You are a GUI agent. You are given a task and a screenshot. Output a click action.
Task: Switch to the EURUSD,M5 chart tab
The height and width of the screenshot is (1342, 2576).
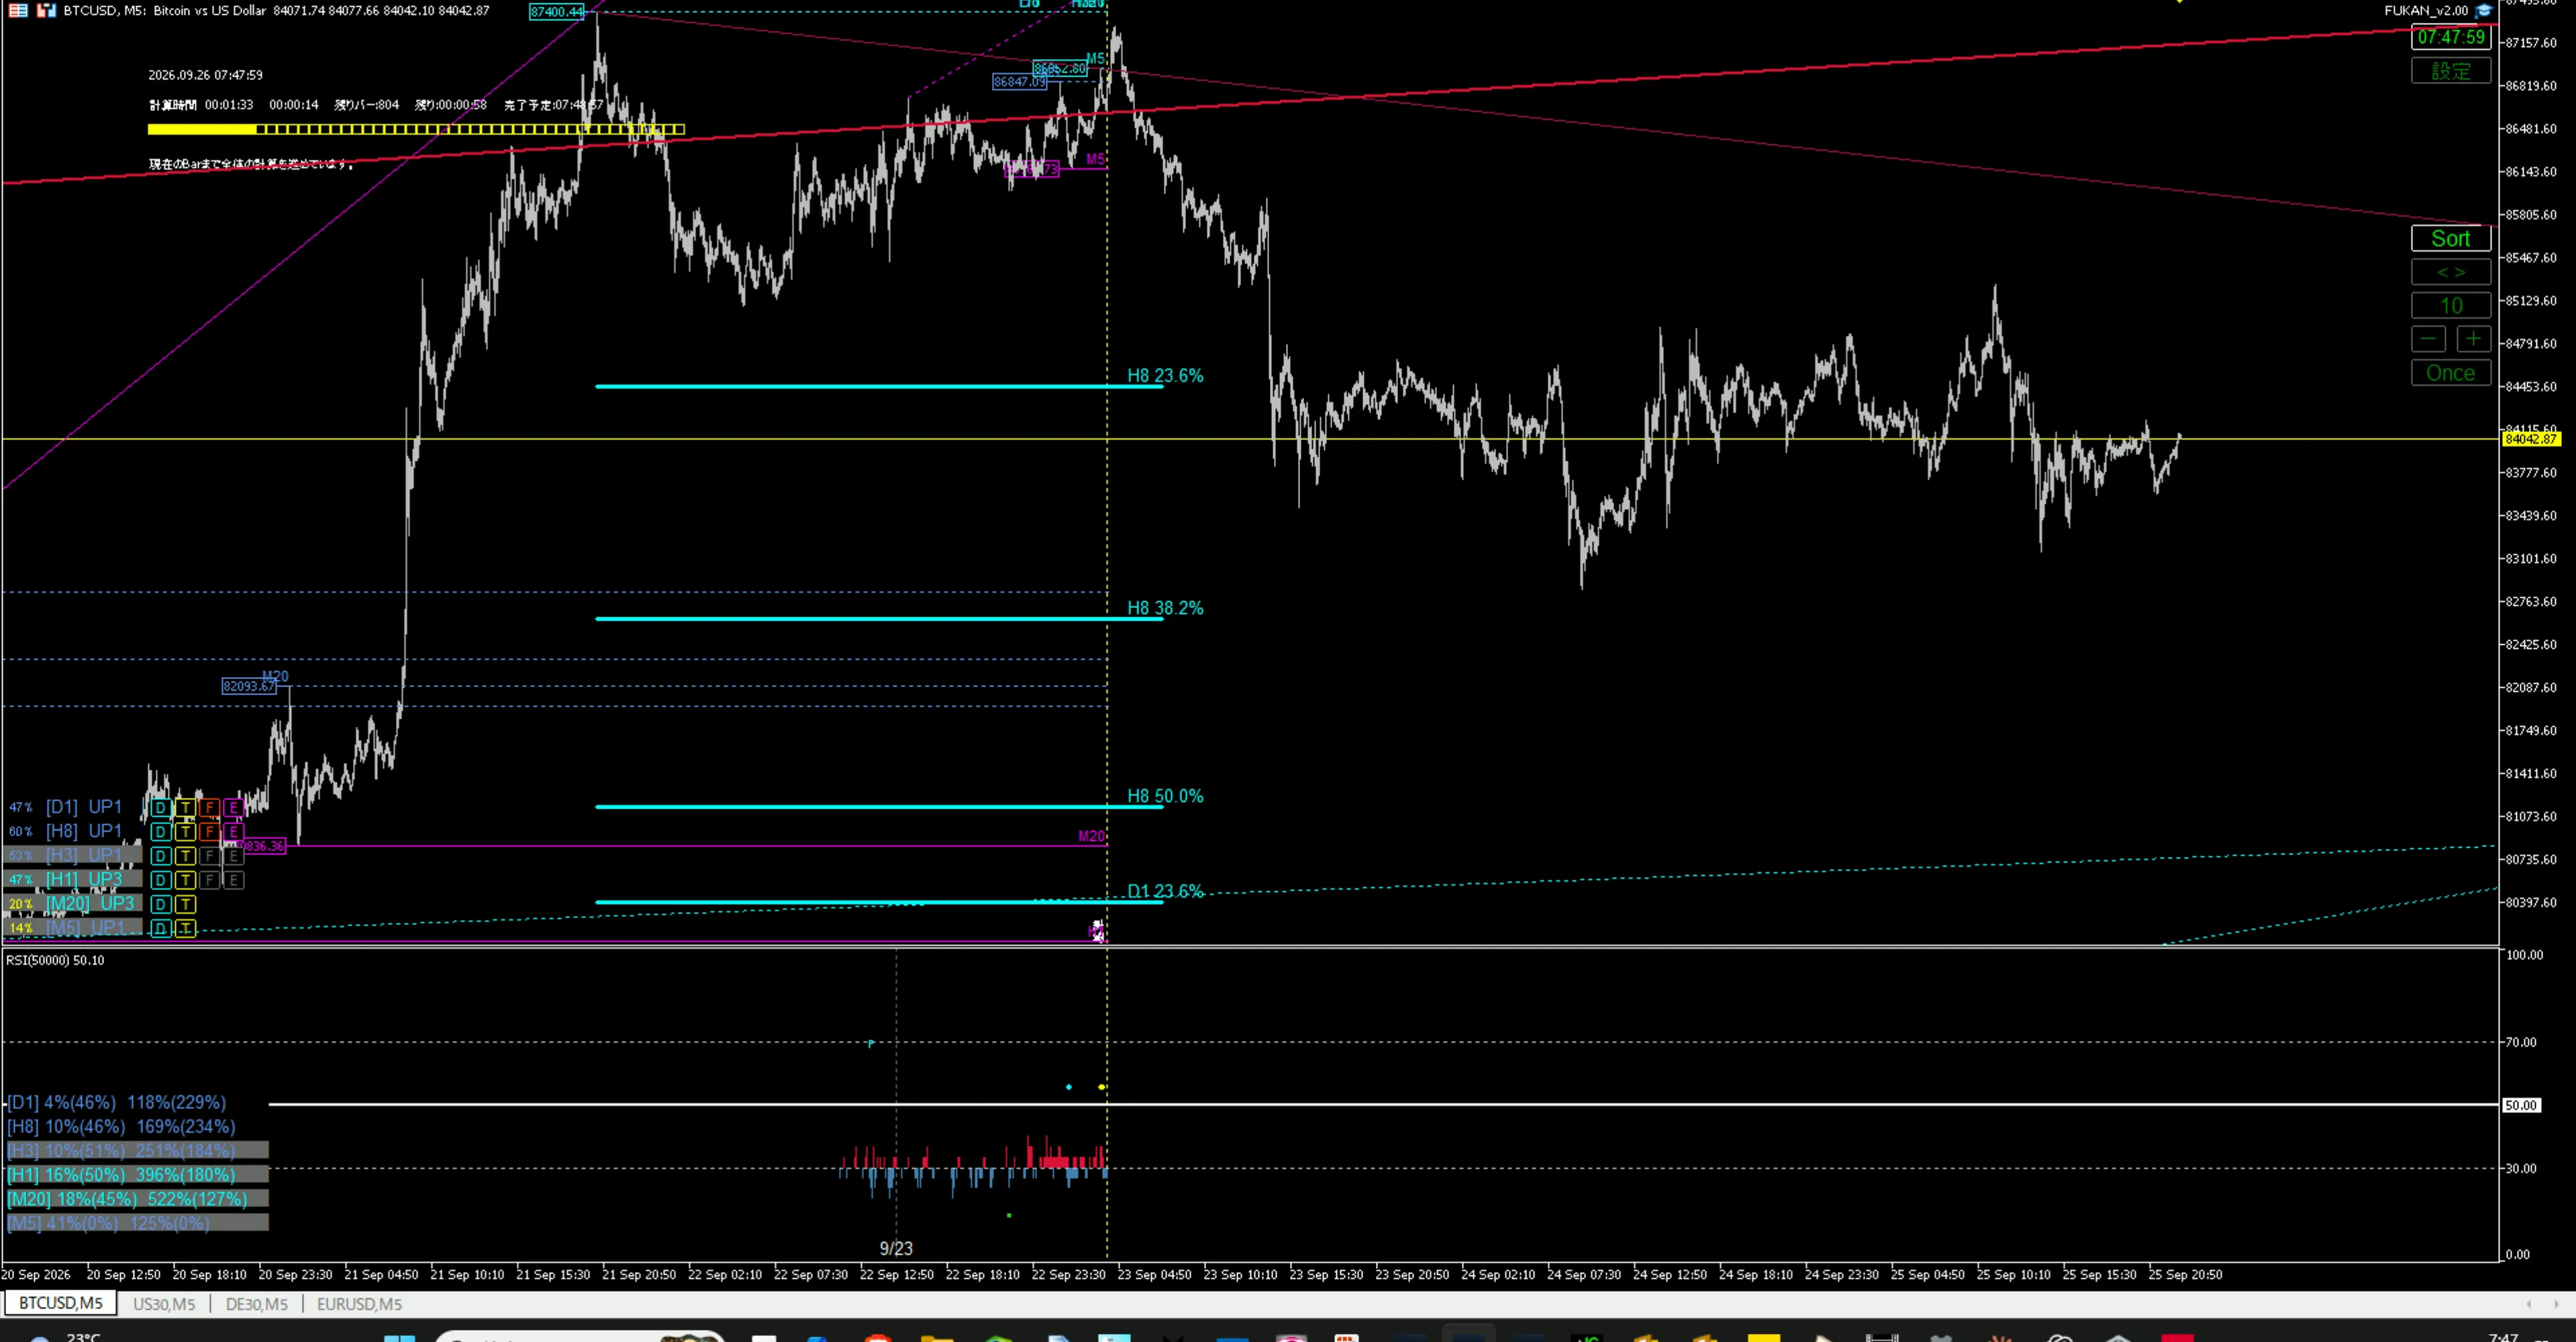click(x=359, y=1304)
